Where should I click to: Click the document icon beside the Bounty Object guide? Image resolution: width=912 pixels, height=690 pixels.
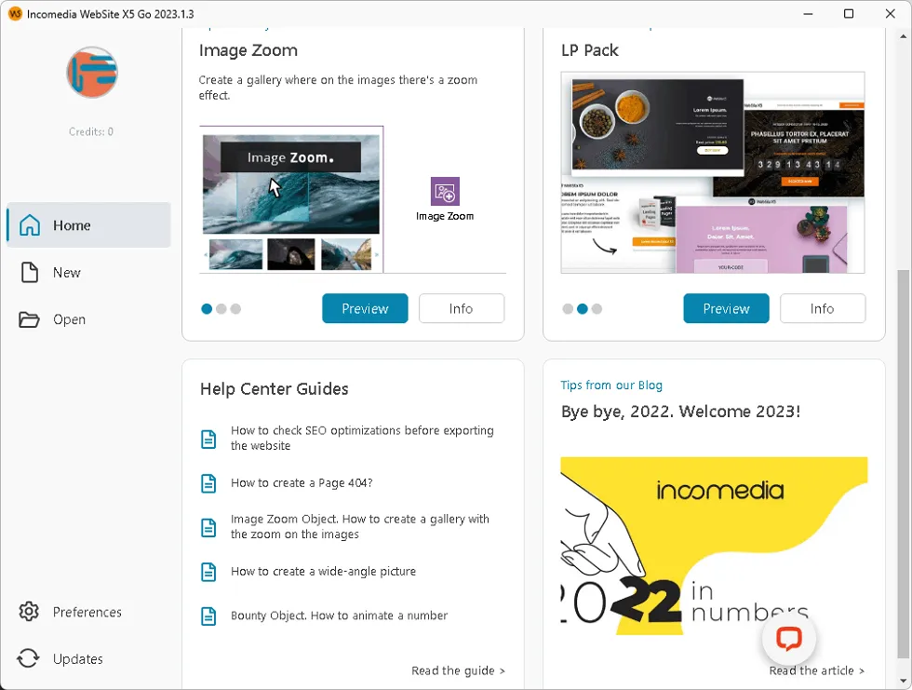click(208, 616)
